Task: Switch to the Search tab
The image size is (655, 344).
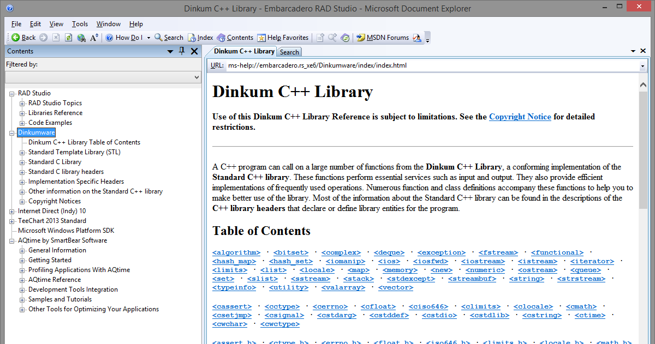Action: pyautogui.click(x=289, y=52)
